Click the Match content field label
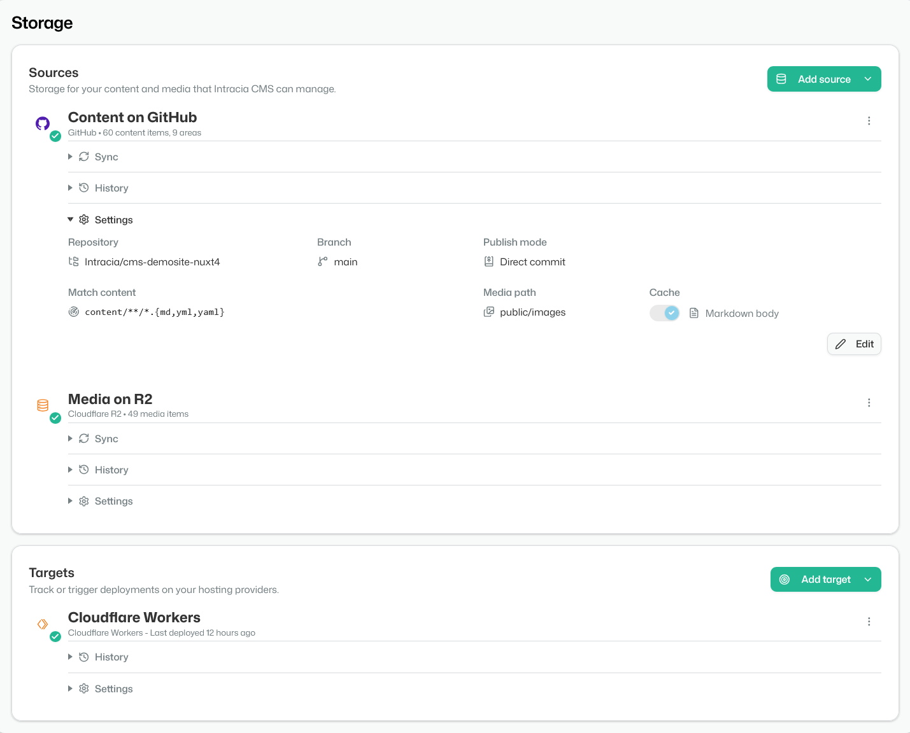This screenshot has width=910, height=733. click(102, 293)
